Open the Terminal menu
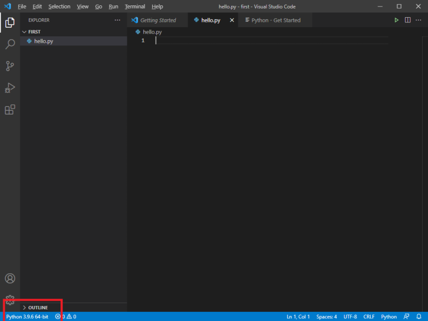Image resolution: width=428 pixels, height=321 pixels. tap(134, 6)
